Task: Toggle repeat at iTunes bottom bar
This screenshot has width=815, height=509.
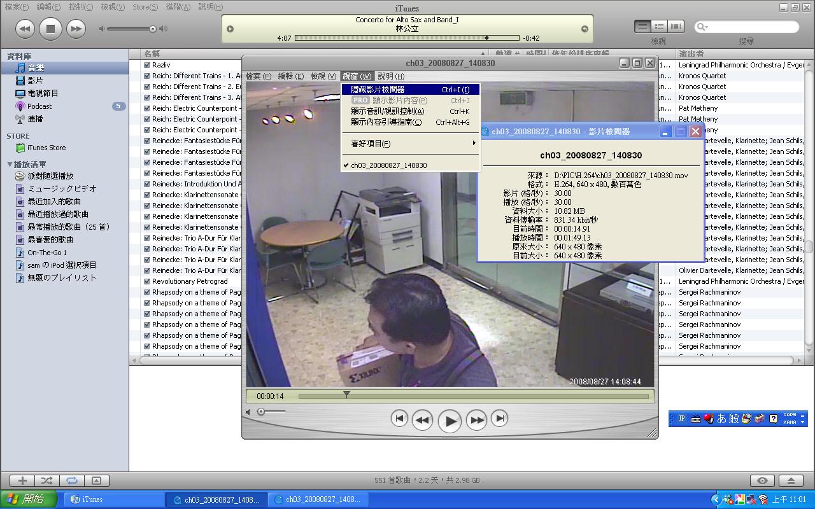Action: click(71, 481)
